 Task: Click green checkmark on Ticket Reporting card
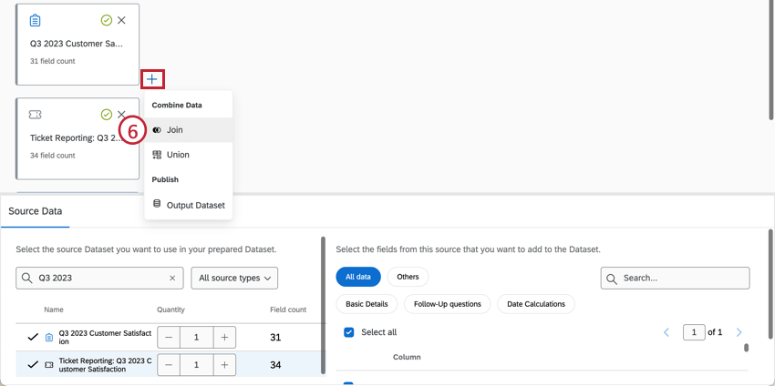(107, 115)
